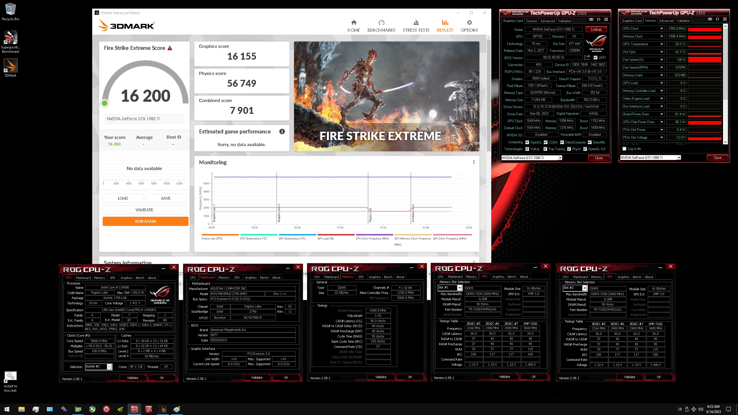
Task: Switch to Sensors tab in GPU-Z Graphics Card window
Action: pos(532,21)
